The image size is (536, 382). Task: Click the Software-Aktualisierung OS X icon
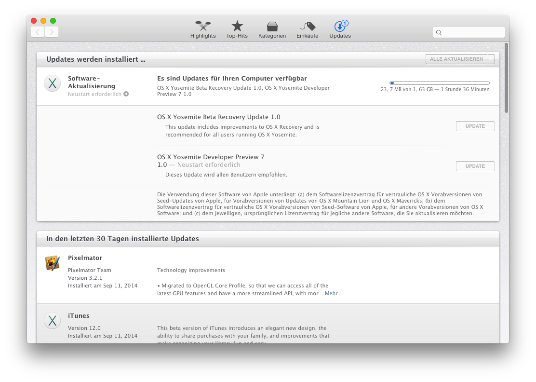(53, 83)
